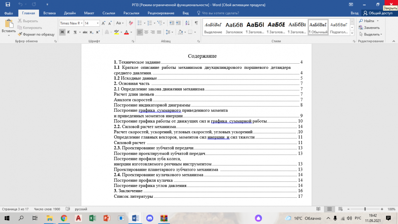Click the Save floppy disk icon
This screenshot has width=398, height=224.
(8, 4)
